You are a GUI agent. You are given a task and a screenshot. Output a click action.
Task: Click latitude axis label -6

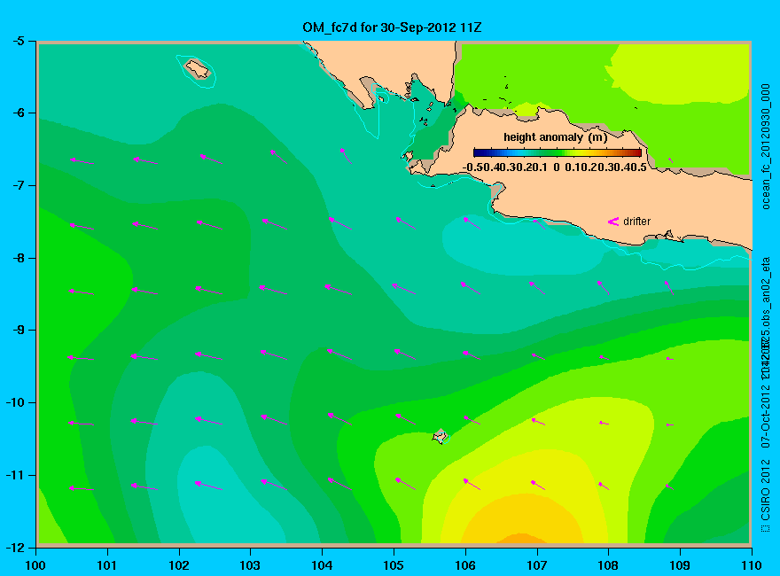pos(18,113)
